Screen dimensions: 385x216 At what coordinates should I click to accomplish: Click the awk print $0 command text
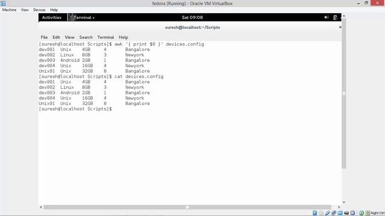pyautogui.click(x=159, y=44)
